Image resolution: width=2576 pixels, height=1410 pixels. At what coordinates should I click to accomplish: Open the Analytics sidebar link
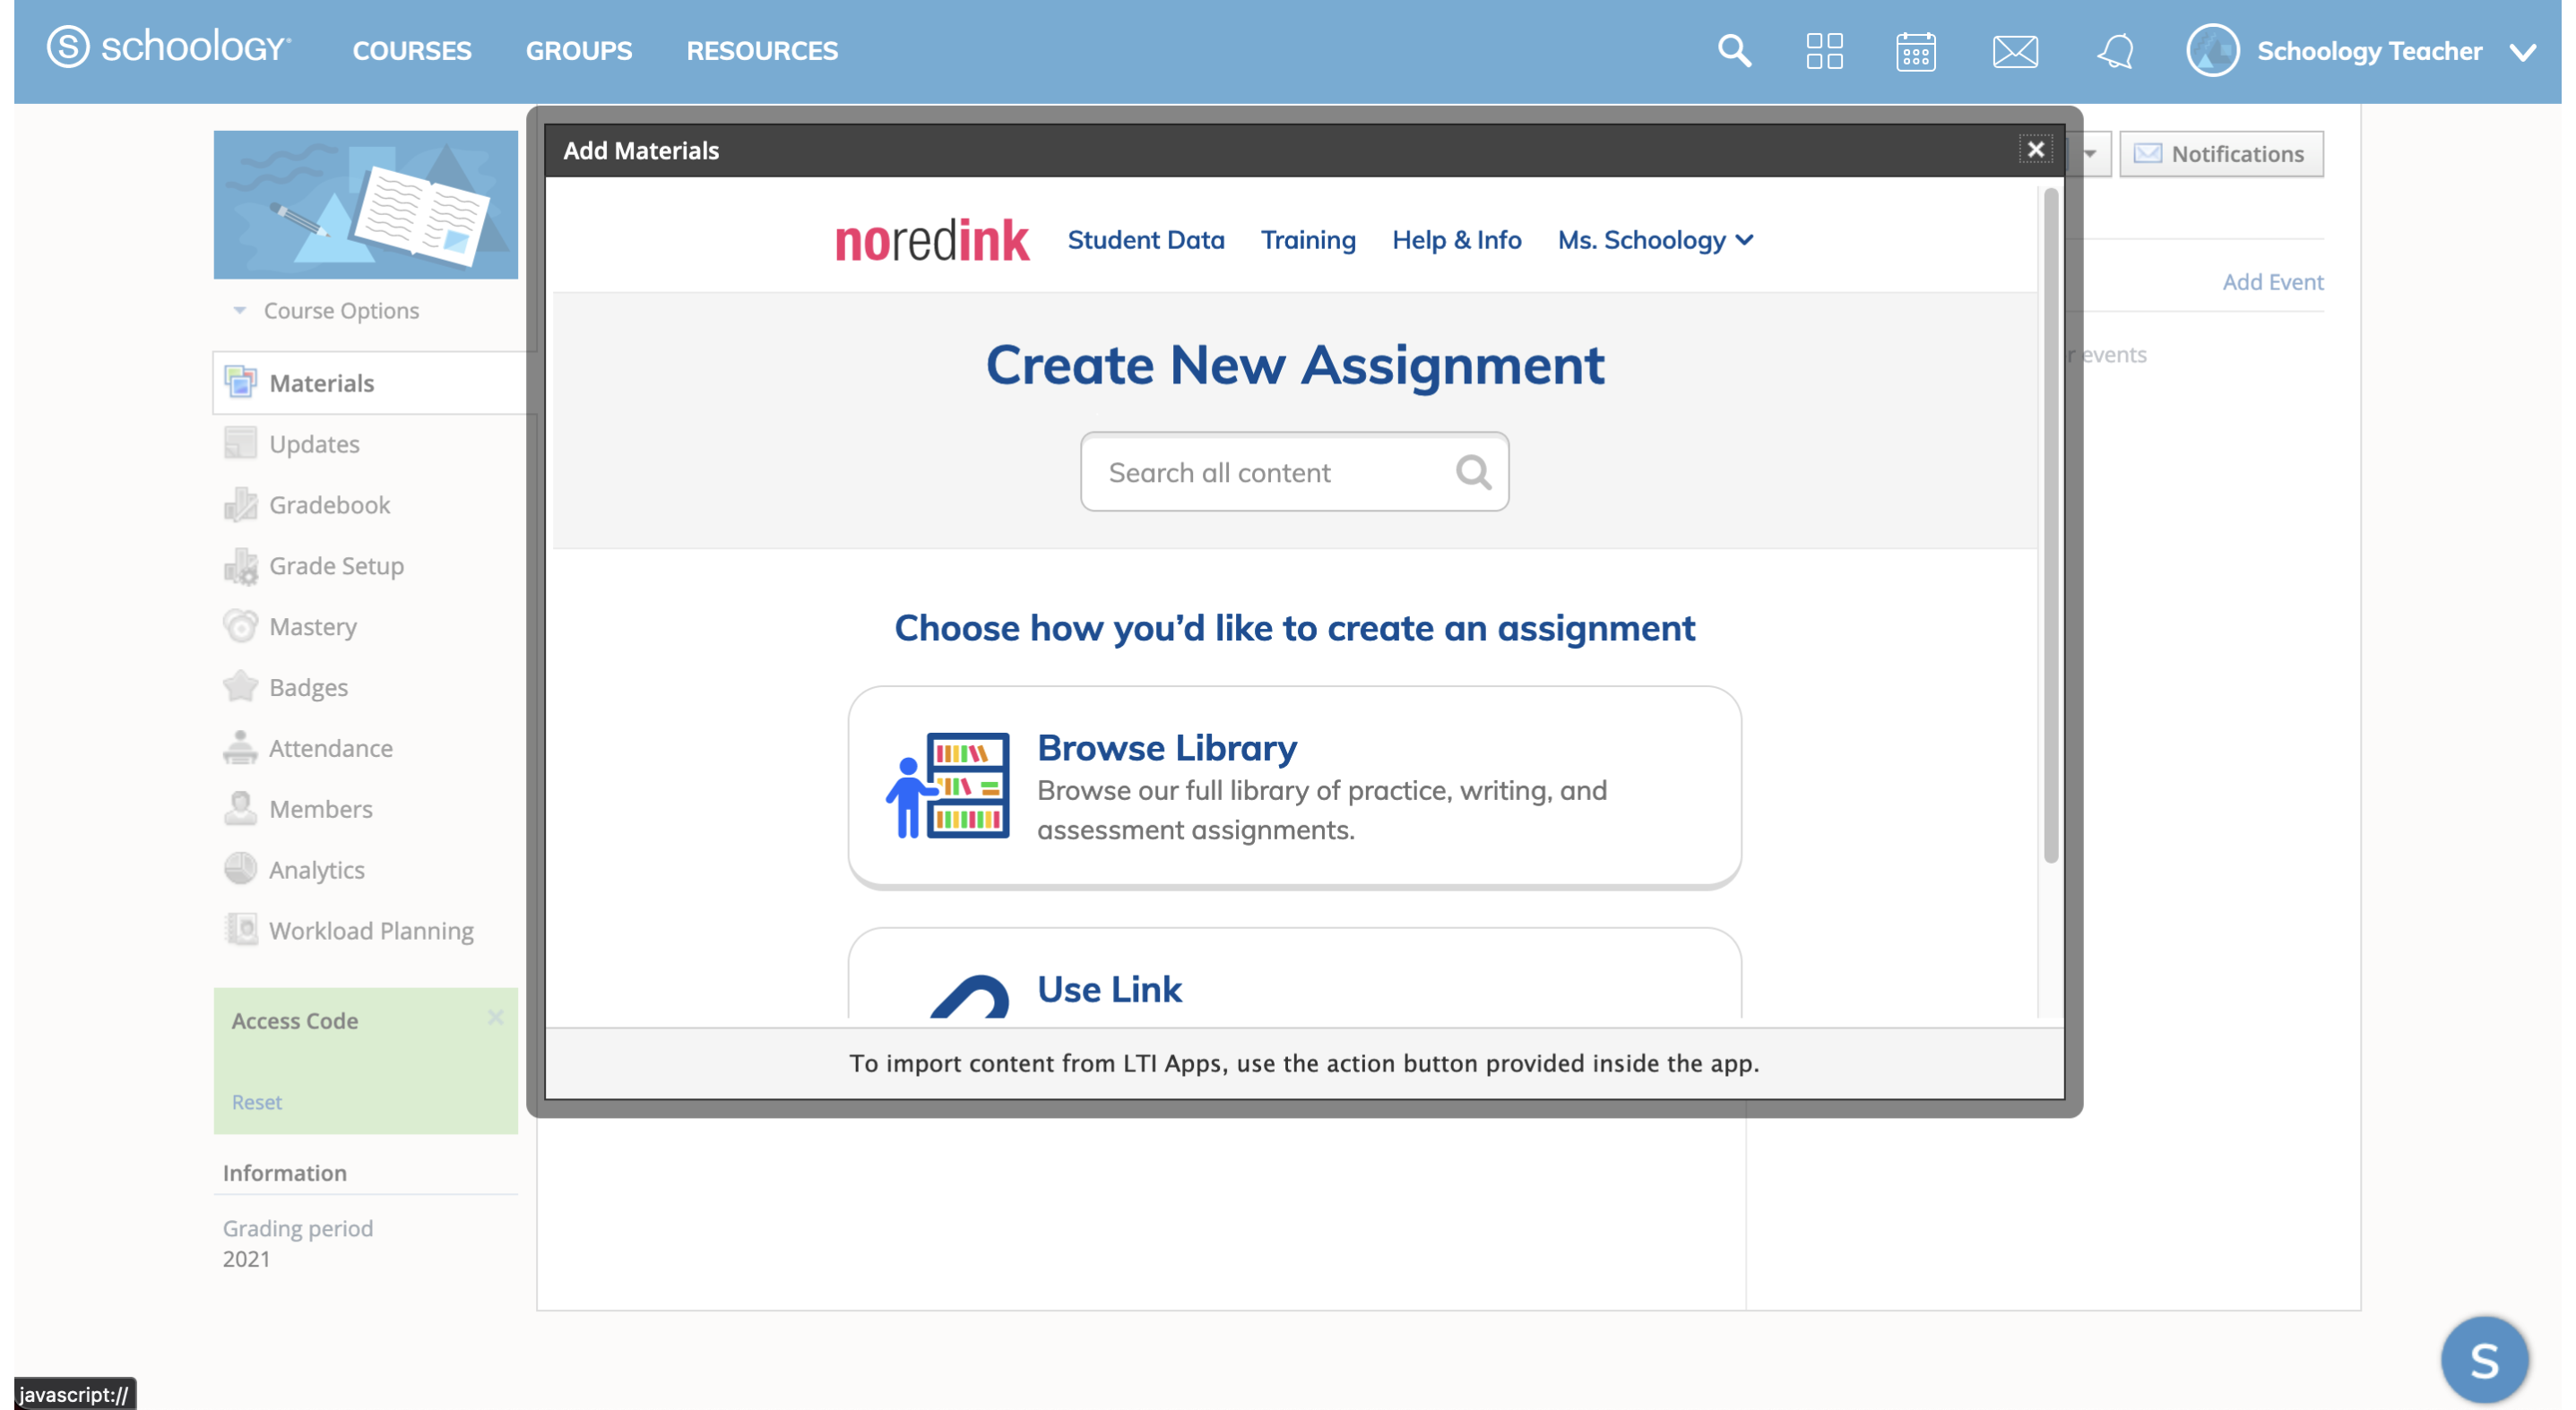point(316,871)
